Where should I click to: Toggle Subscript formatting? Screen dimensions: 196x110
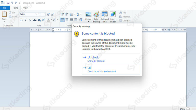point(39,20)
